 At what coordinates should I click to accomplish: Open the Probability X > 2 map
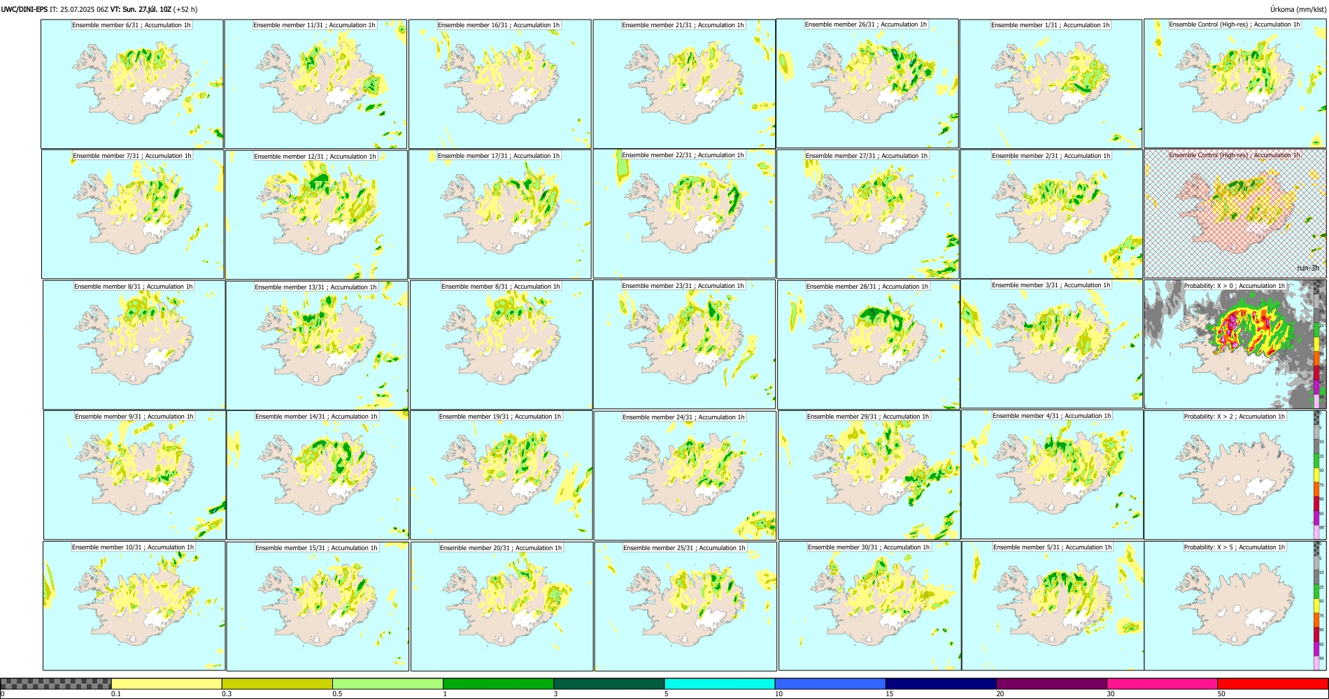(x=1235, y=475)
